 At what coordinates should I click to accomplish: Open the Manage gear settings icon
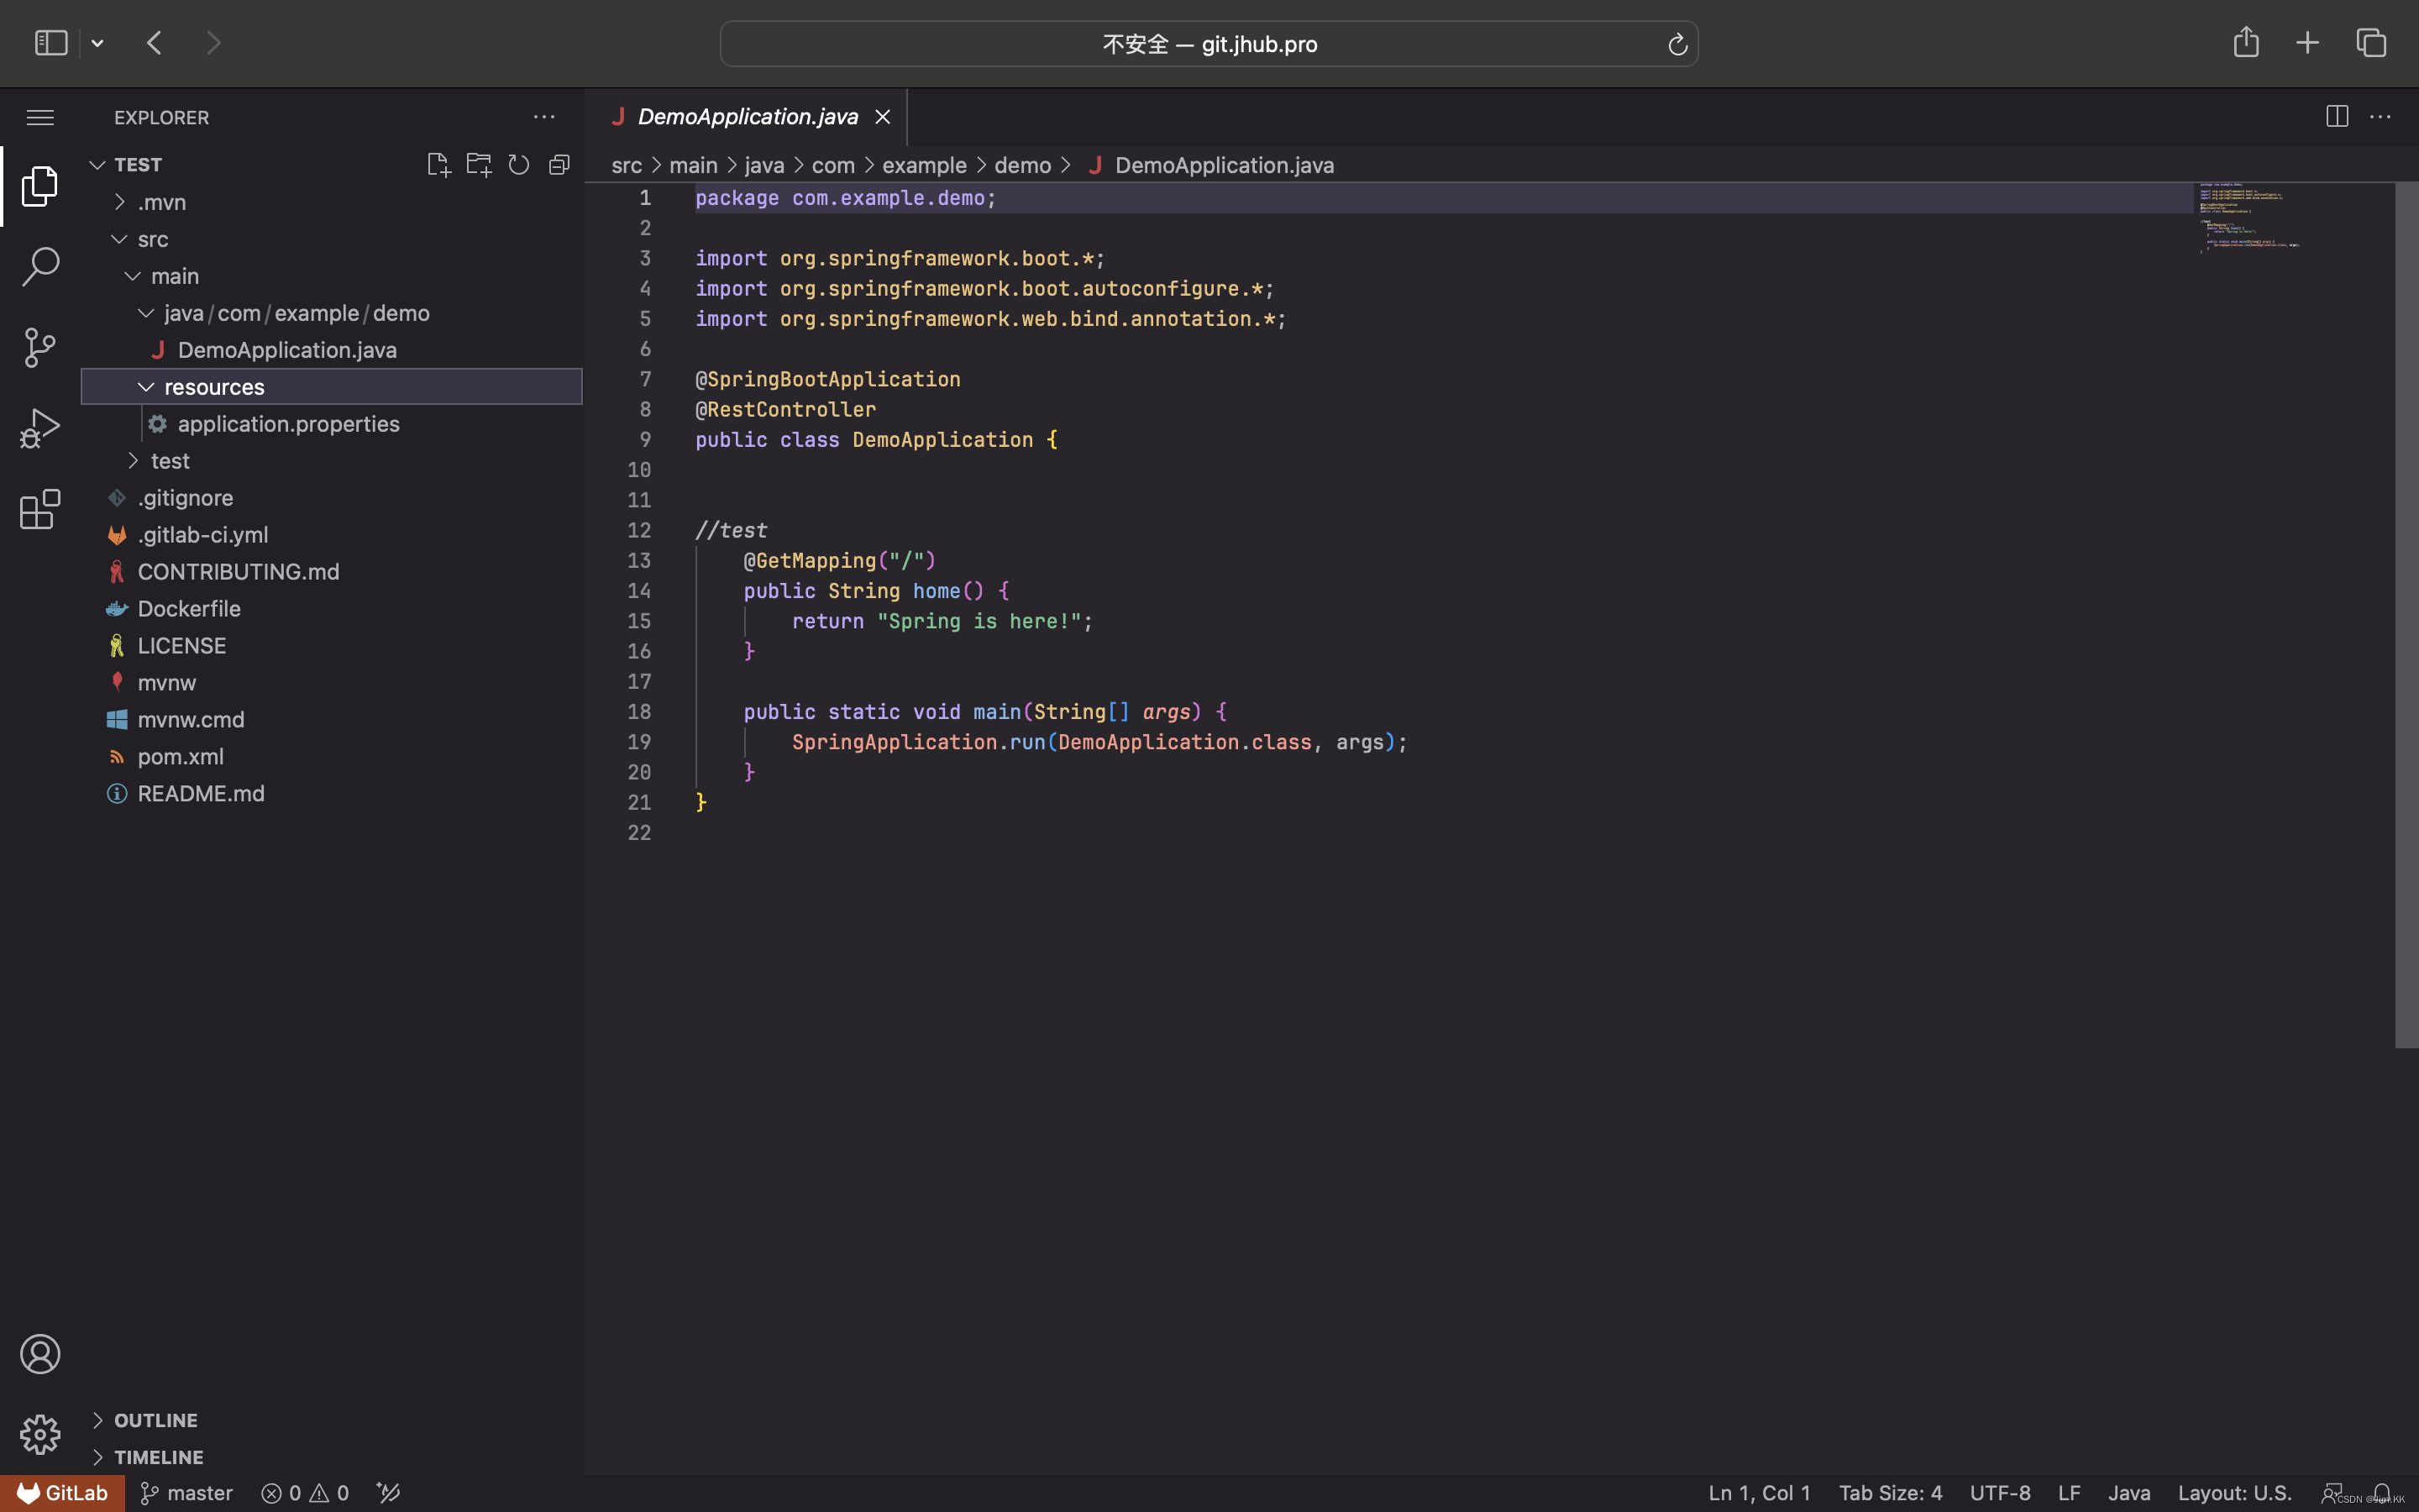(40, 1435)
